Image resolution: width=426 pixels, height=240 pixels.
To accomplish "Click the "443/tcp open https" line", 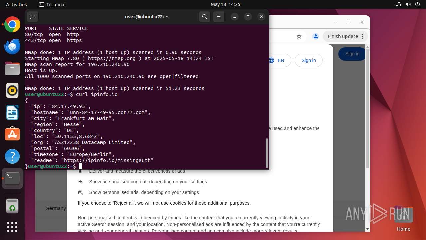I will coord(53,40).
